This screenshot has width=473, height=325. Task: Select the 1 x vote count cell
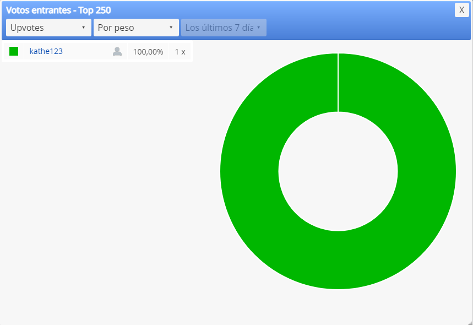pyautogui.click(x=180, y=52)
